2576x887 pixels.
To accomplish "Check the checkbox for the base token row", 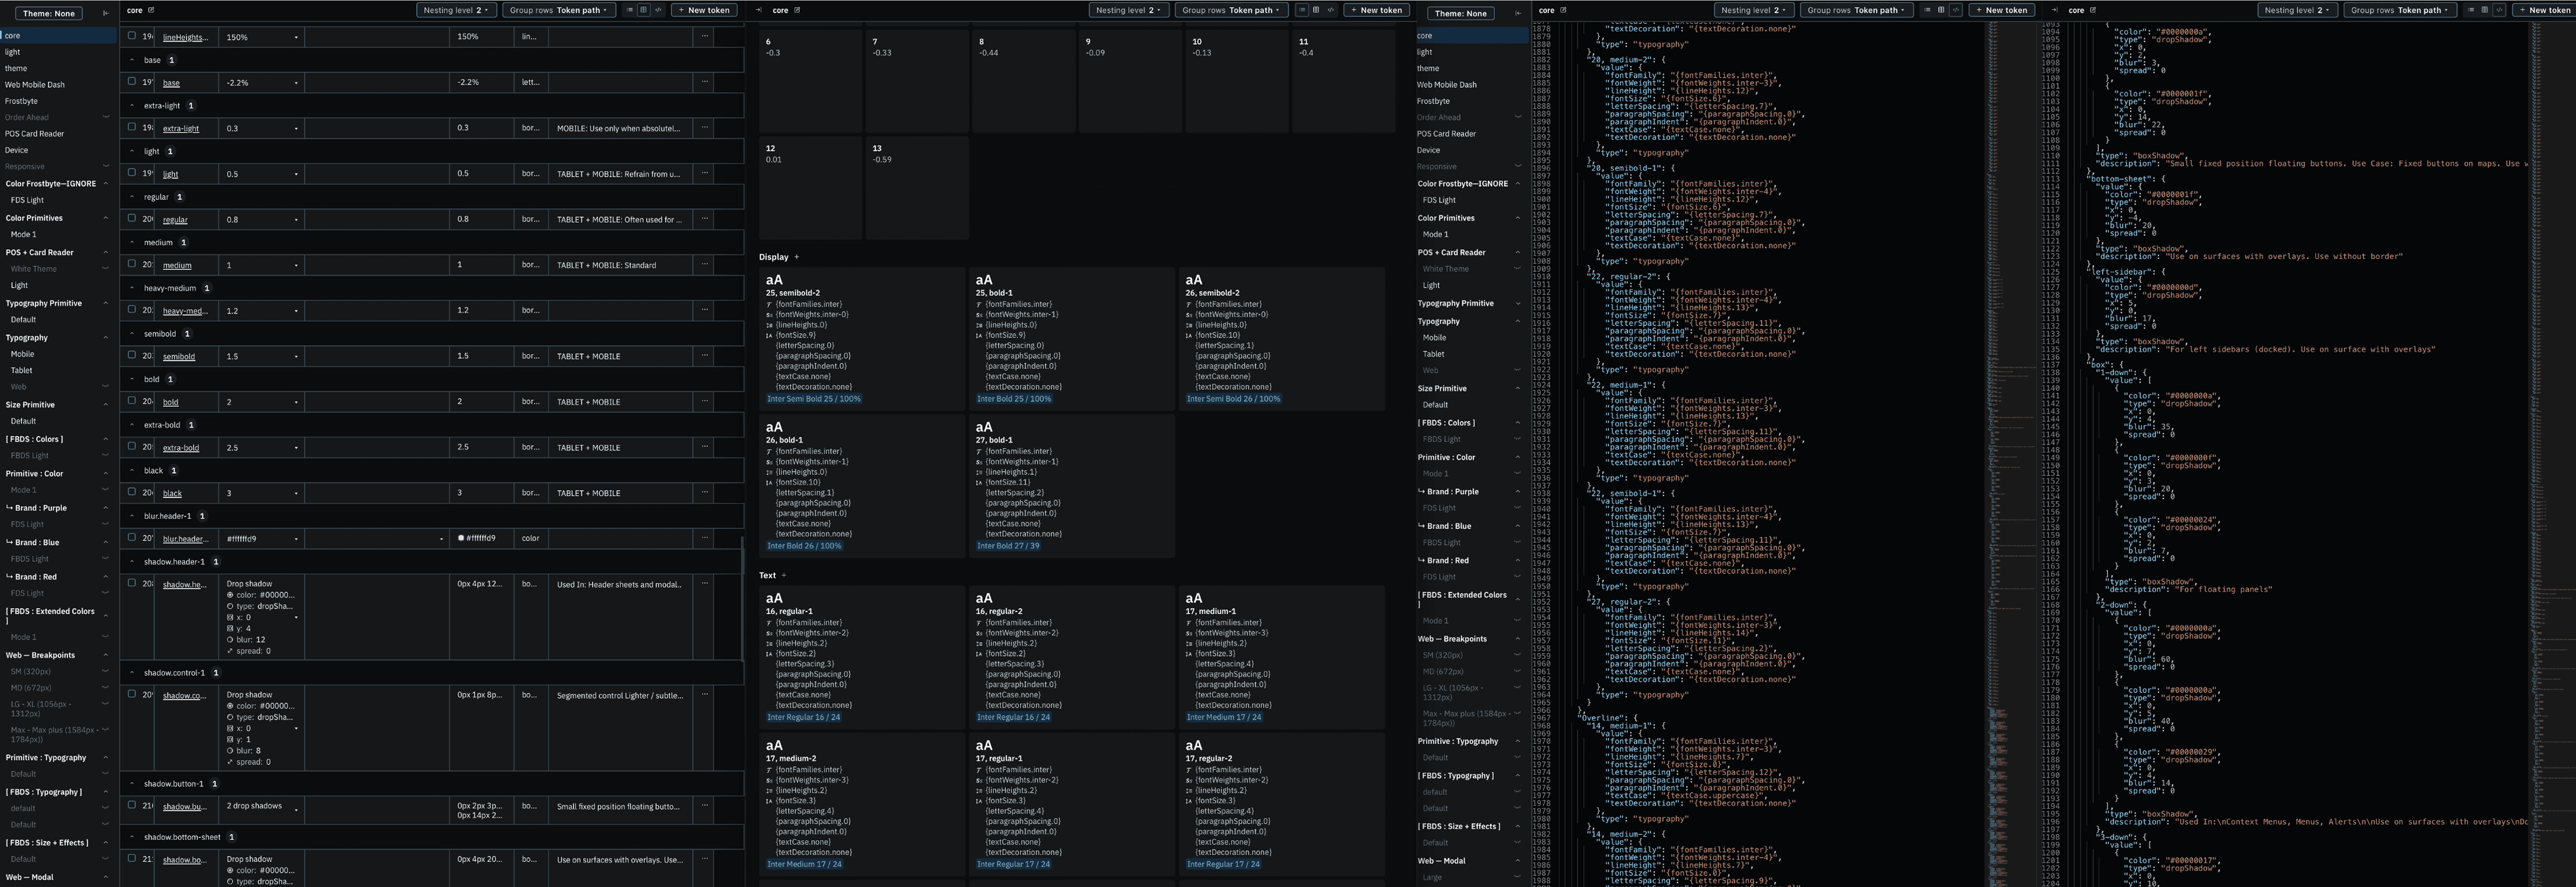I will pos(132,81).
